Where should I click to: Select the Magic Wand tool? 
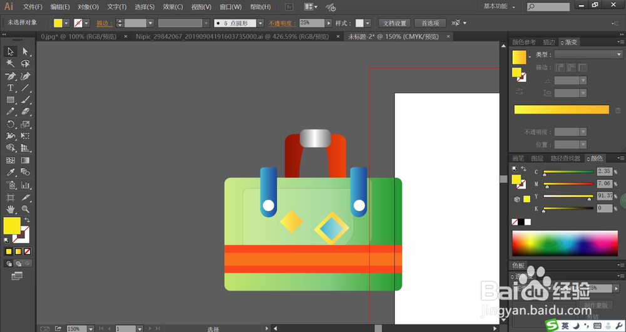point(11,63)
